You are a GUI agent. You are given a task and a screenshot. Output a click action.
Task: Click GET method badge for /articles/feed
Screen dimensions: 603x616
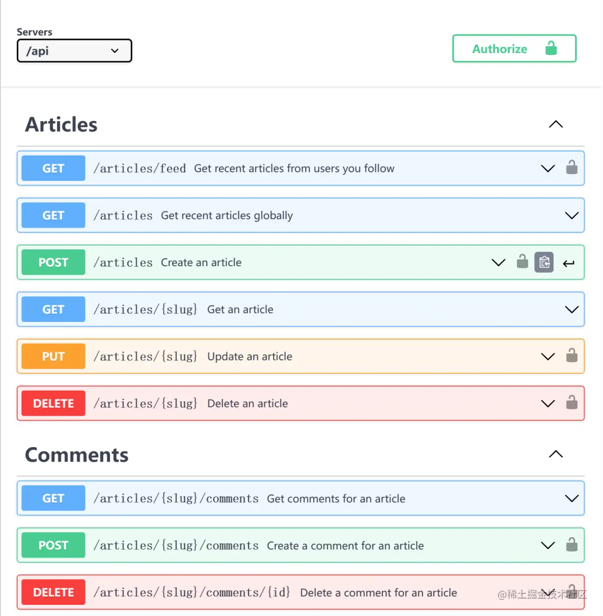tap(53, 168)
